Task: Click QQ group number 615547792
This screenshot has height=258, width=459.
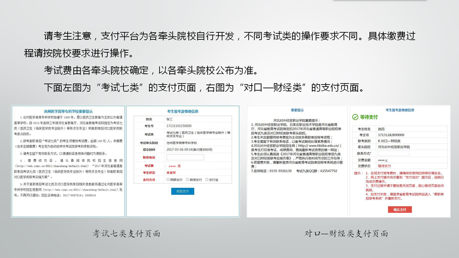Action: pyautogui.click(x=328, y=170)
